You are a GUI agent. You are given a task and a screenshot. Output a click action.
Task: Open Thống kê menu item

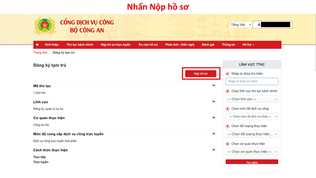pos(228,45)
